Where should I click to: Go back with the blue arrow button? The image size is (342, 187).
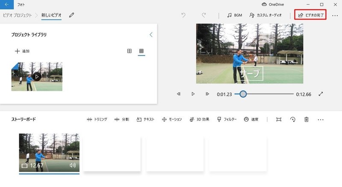pos(7,4)
